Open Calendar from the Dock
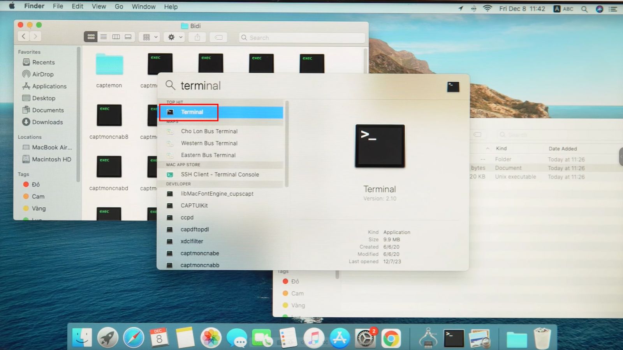 (159, 338)
